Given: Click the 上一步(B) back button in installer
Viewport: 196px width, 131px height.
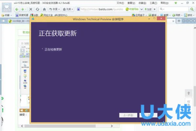Looking at the screenshot, I should 128,115.
